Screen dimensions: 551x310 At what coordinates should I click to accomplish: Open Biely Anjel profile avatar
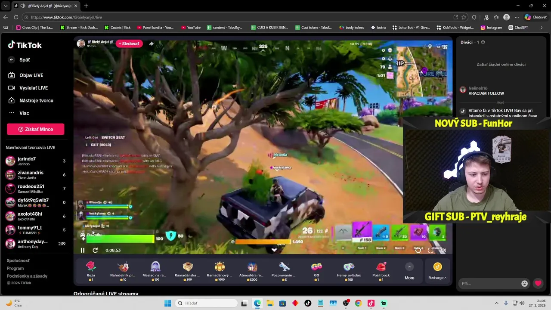80,43
